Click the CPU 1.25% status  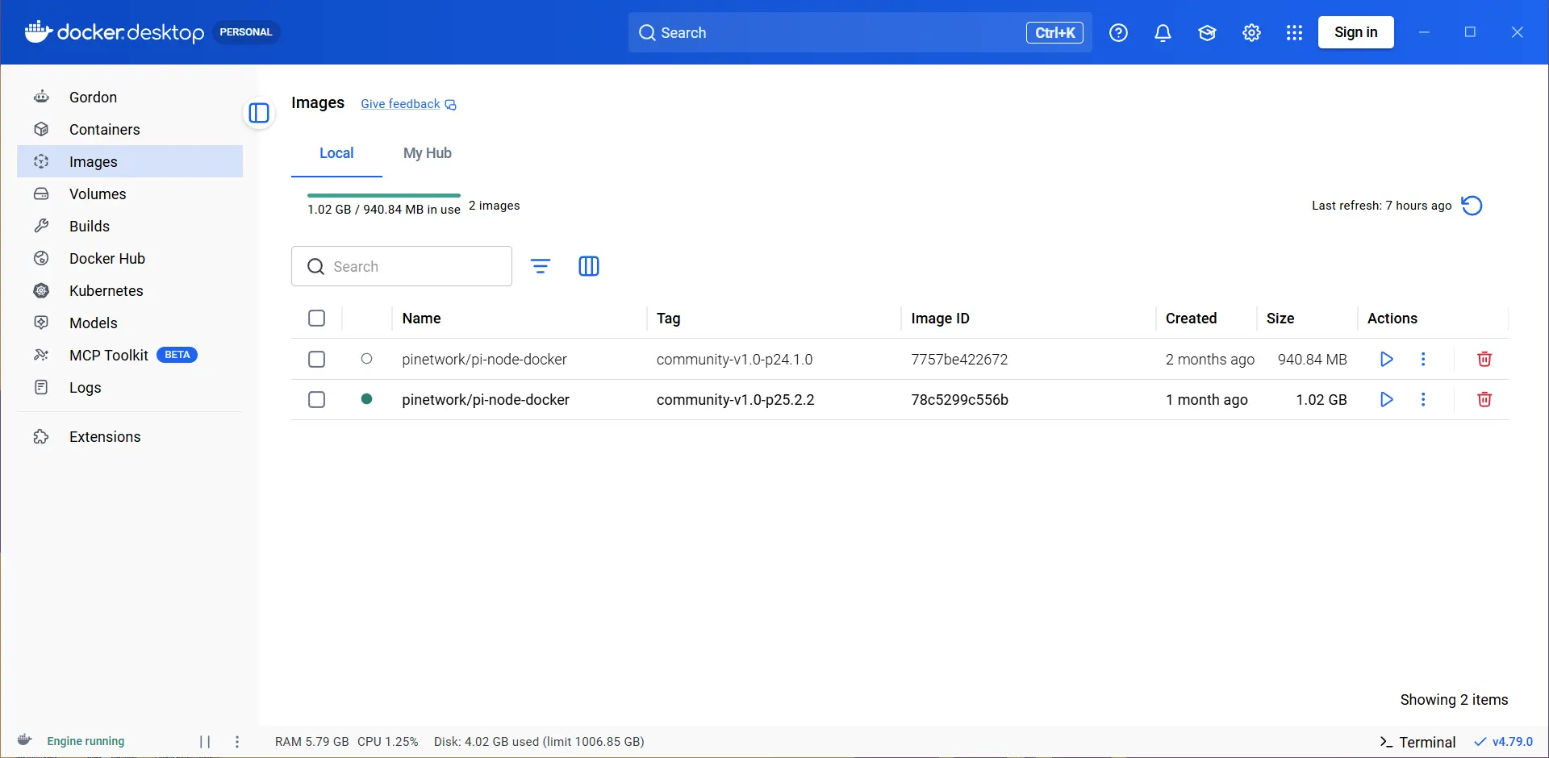(x=388, y=742)
